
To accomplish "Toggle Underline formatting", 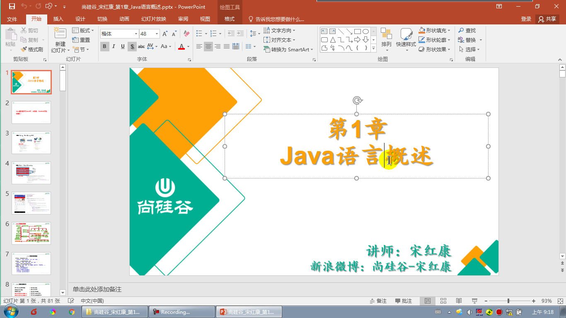I will click(x=123, y=46).
